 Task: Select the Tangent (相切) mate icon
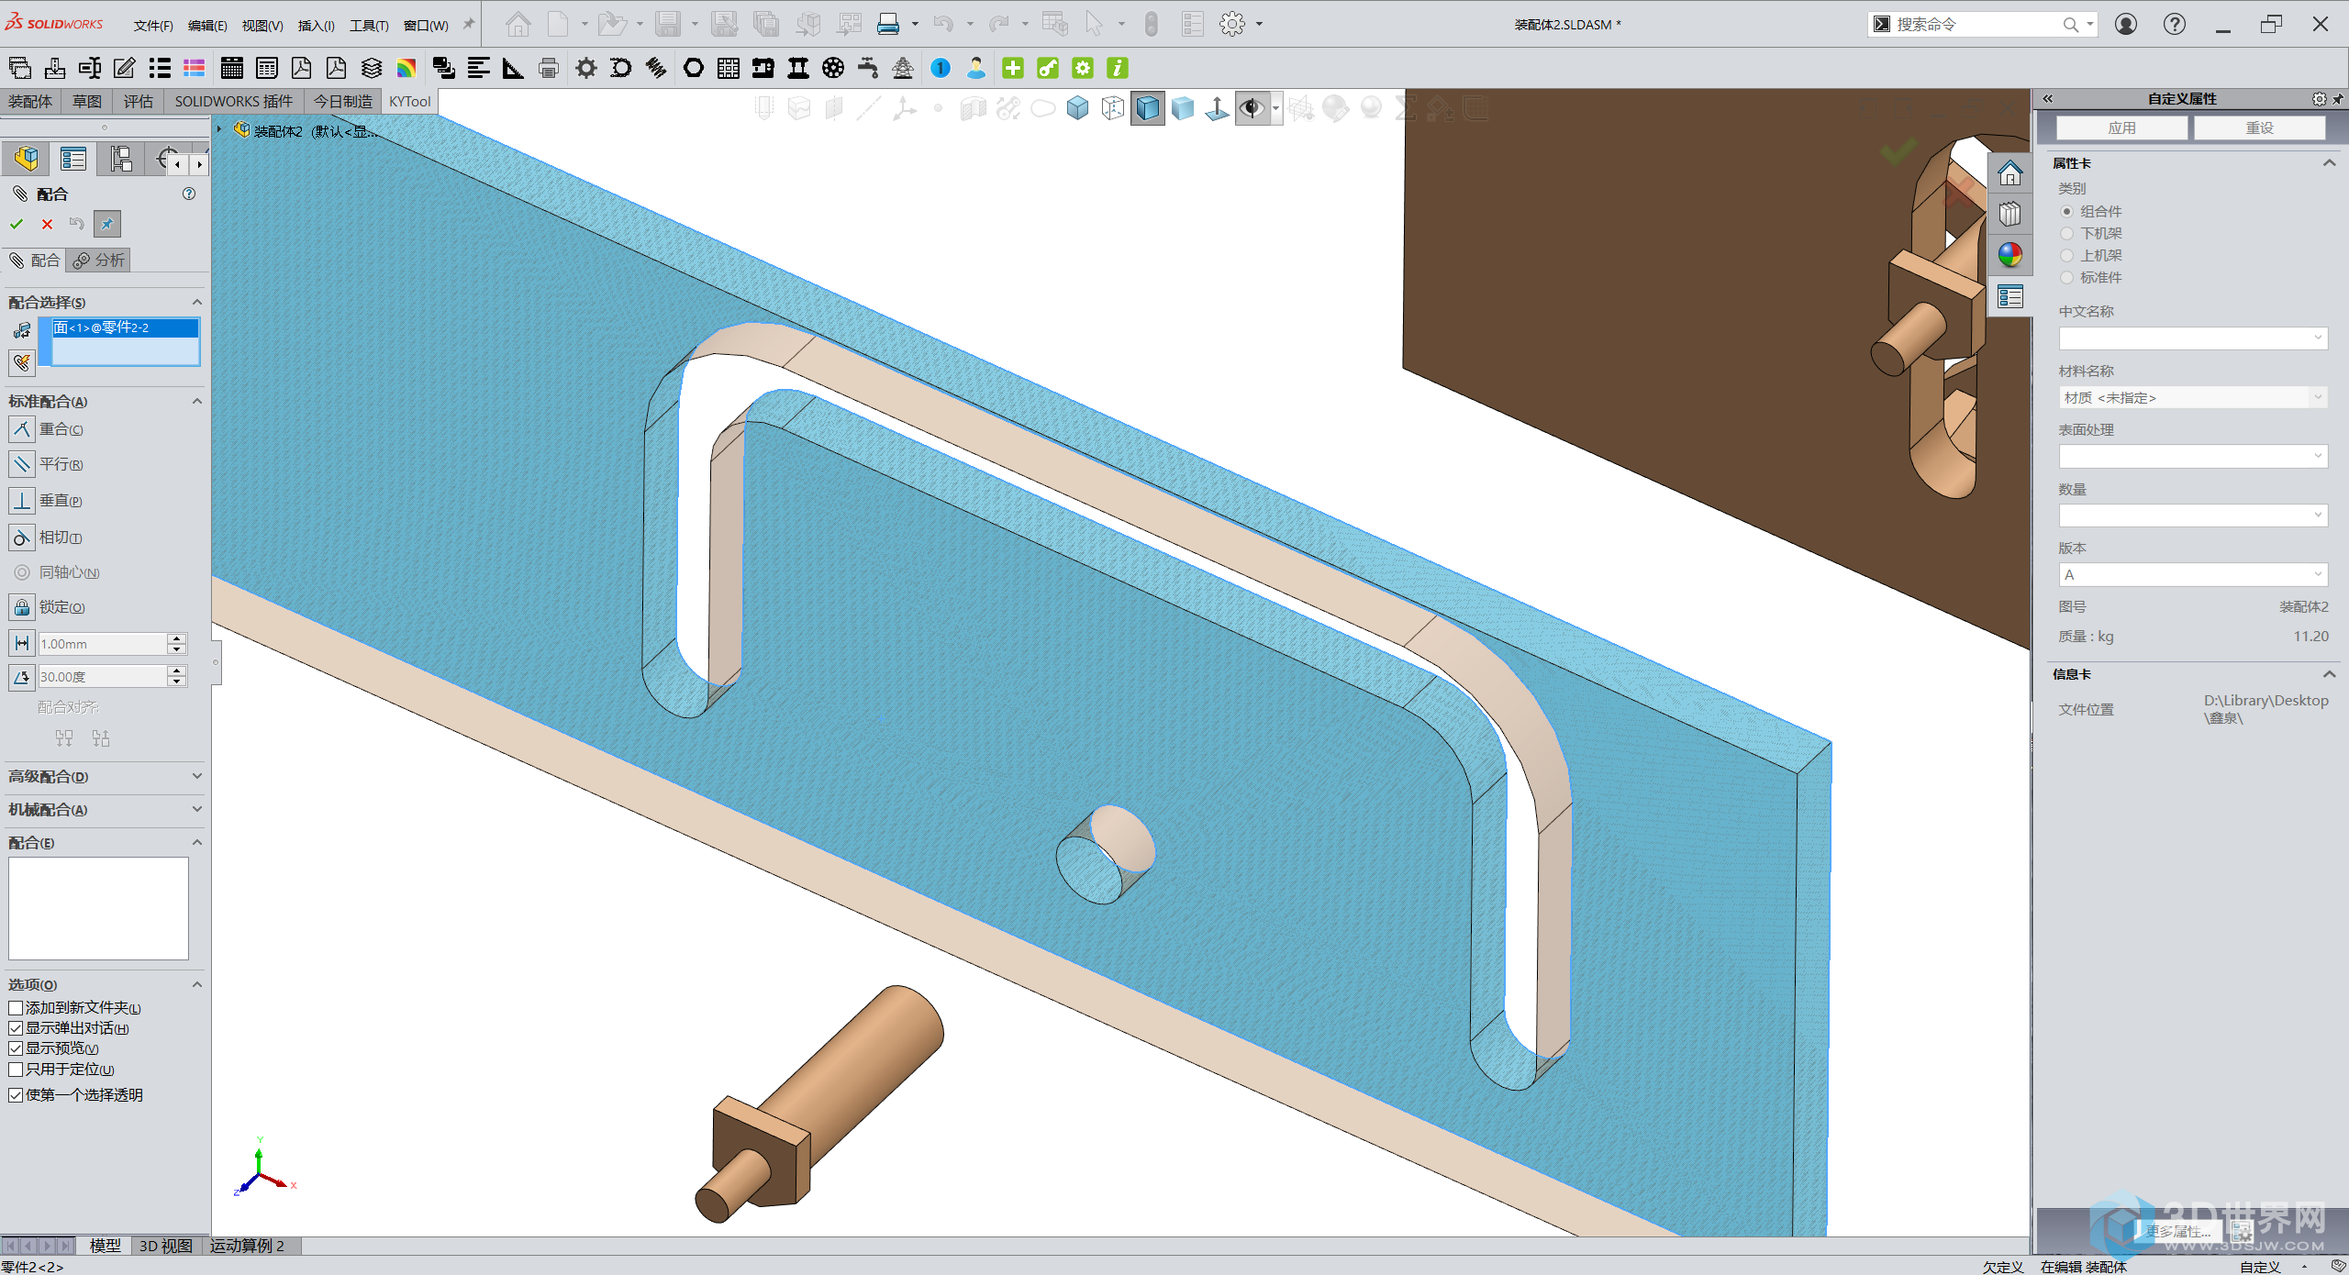tap(22, 538)
